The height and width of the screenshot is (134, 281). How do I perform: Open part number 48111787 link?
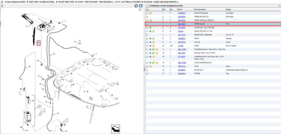(182, 35)
